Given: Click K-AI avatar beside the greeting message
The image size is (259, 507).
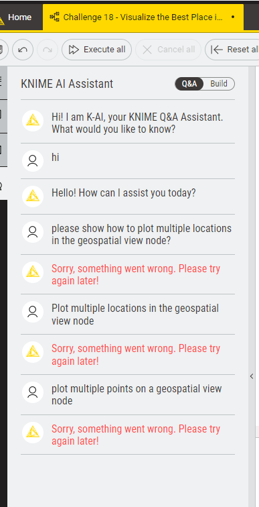Looking at the screenshot, I should click(33, 121).
